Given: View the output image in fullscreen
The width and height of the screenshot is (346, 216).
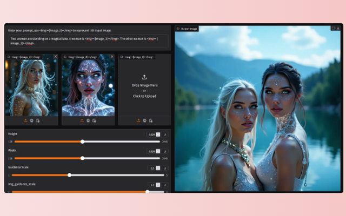Looking at the screenshot, I should pyautogui.click(x=333, y=28).
